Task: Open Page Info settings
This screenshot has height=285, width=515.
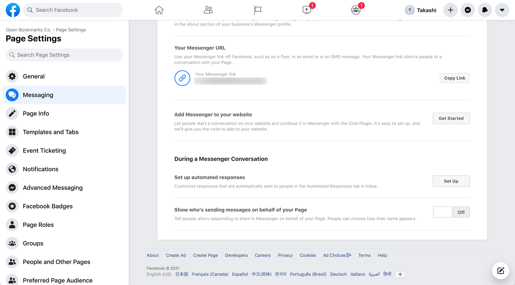Action: point(64,113)
